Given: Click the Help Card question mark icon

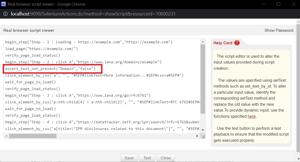Looking at the screenshot, I should pyautogui.click(x=237, y=43).
